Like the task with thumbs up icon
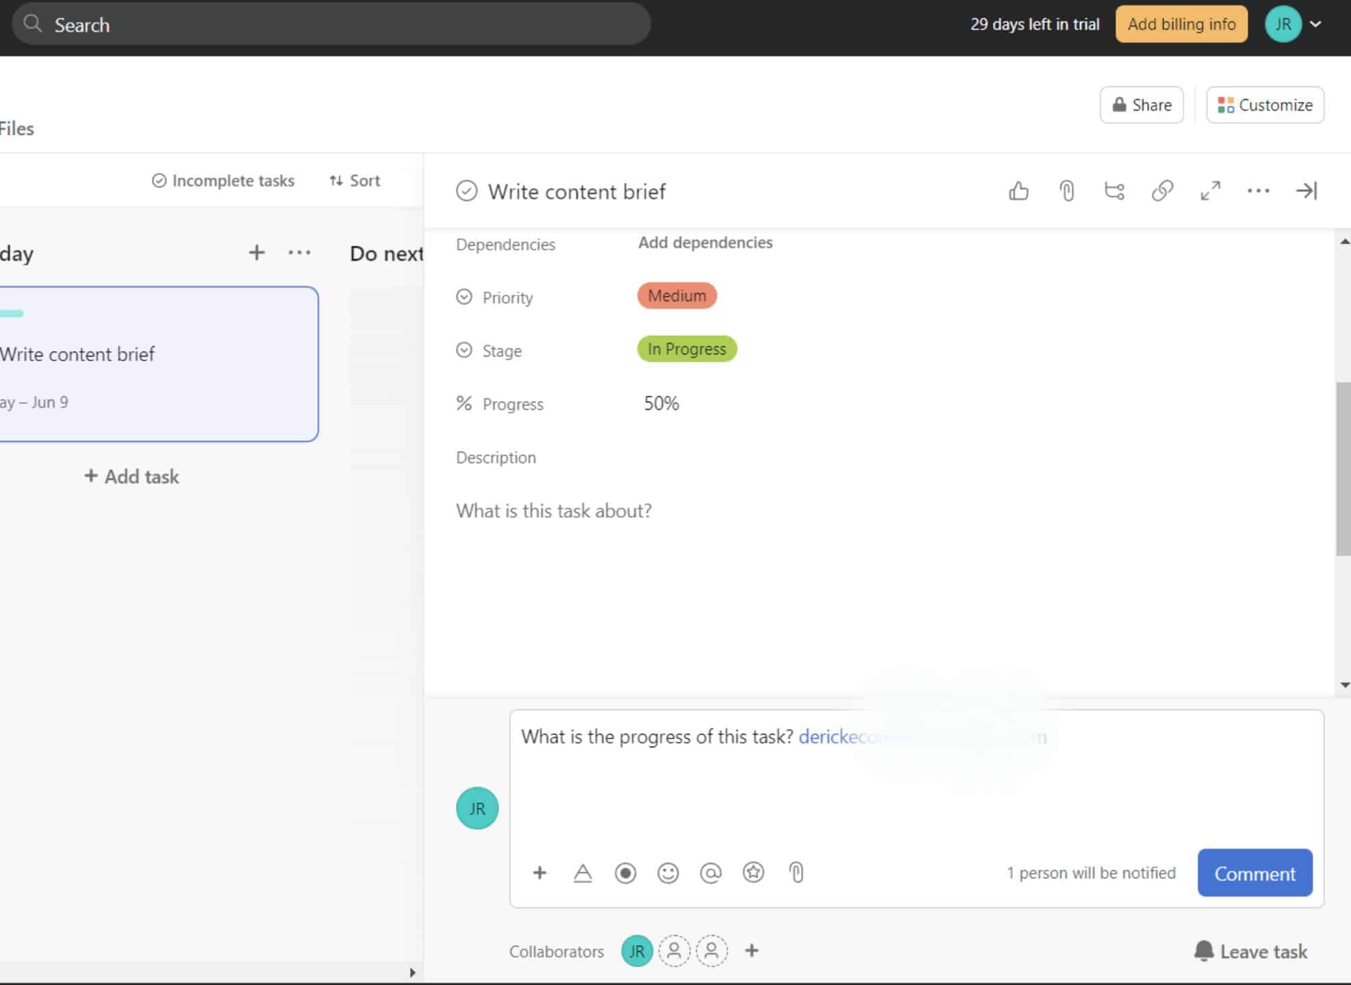 1019,191
